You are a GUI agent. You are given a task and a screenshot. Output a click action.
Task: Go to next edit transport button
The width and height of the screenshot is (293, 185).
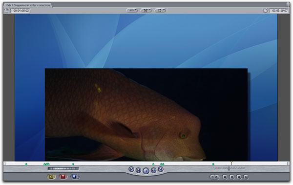(161, 169)
